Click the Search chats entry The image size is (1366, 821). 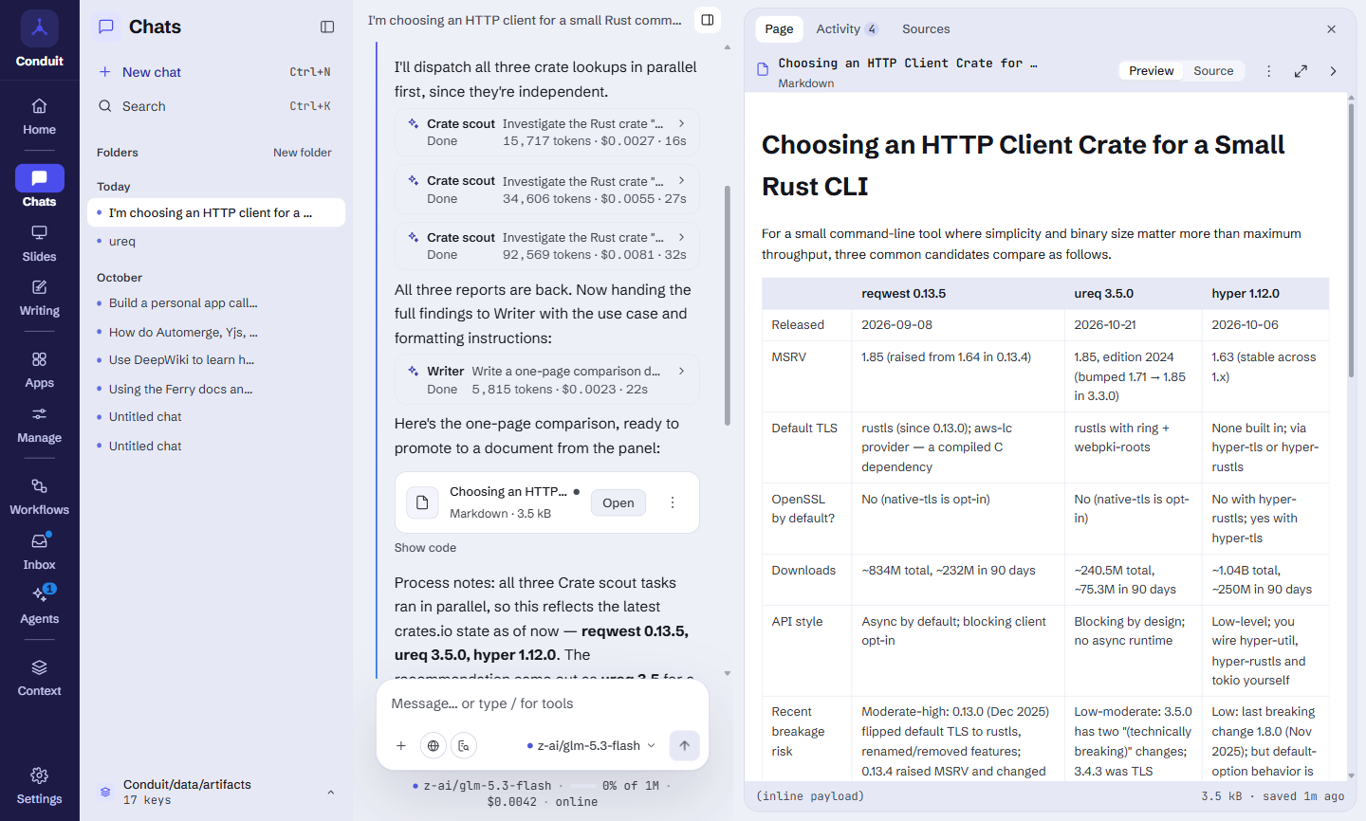[x=216, y=106]
